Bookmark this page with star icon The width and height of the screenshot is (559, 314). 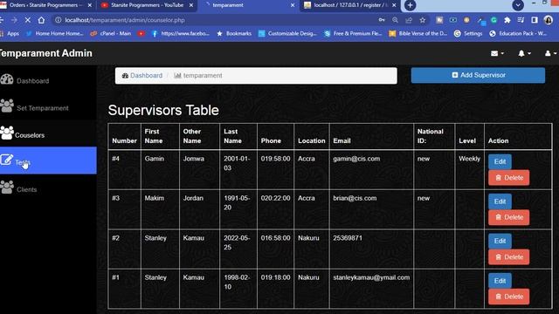(423, 20)
